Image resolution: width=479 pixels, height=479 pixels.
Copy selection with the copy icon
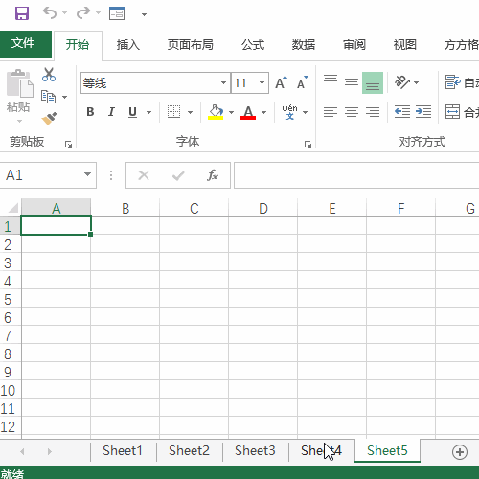tap(48, 97)
